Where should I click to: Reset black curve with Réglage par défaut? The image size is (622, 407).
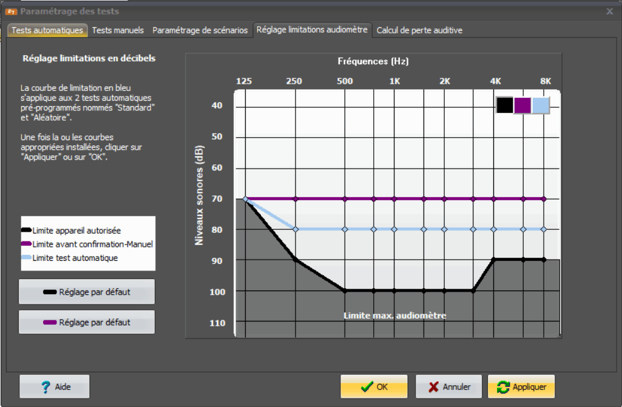pyautogui.click(x=87, y=292)
